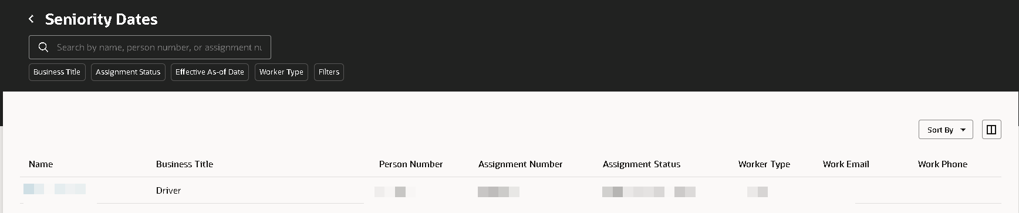This screenshot has height=213, width=1019.
Task: Click the Assignment Status column header
Action: point(642,164)
